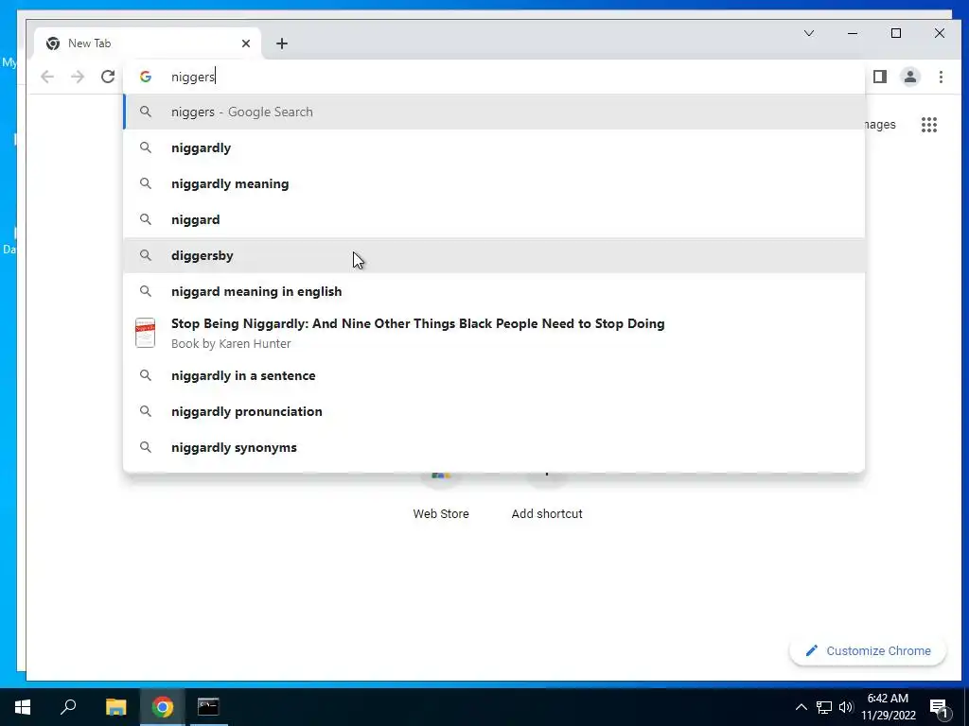Click the volume speaker icon in the tray
Screen dimensions: 969x726
coord(846,707)
